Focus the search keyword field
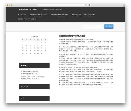Viewport: 131px width, 111px height. click(92, 27)
